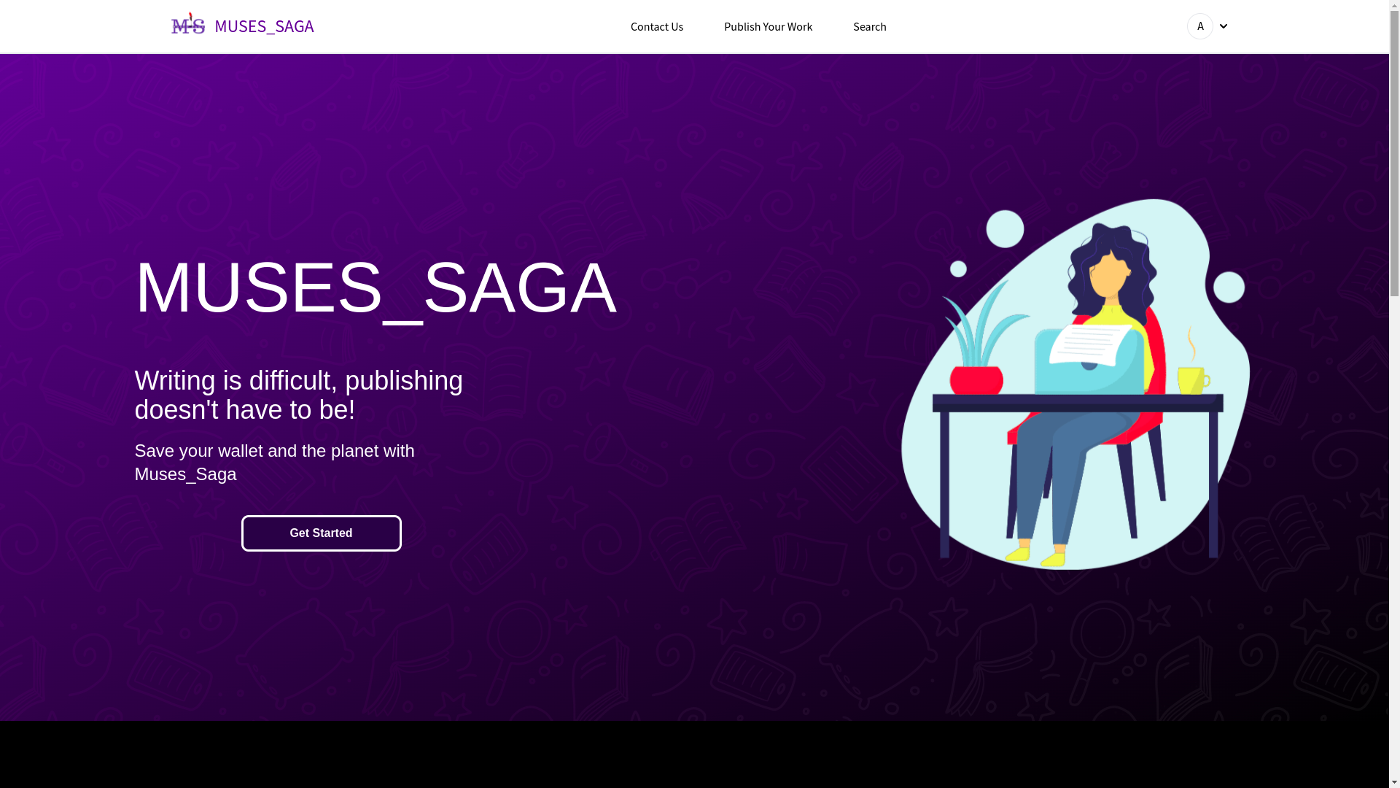Open the Search navigation link
The height and width of the screenshot is (788, 1400).
point(870,26)
